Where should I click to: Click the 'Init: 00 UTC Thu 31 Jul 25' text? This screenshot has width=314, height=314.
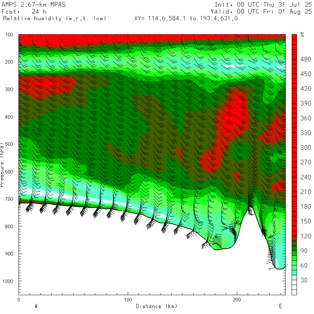click(263, 5)
